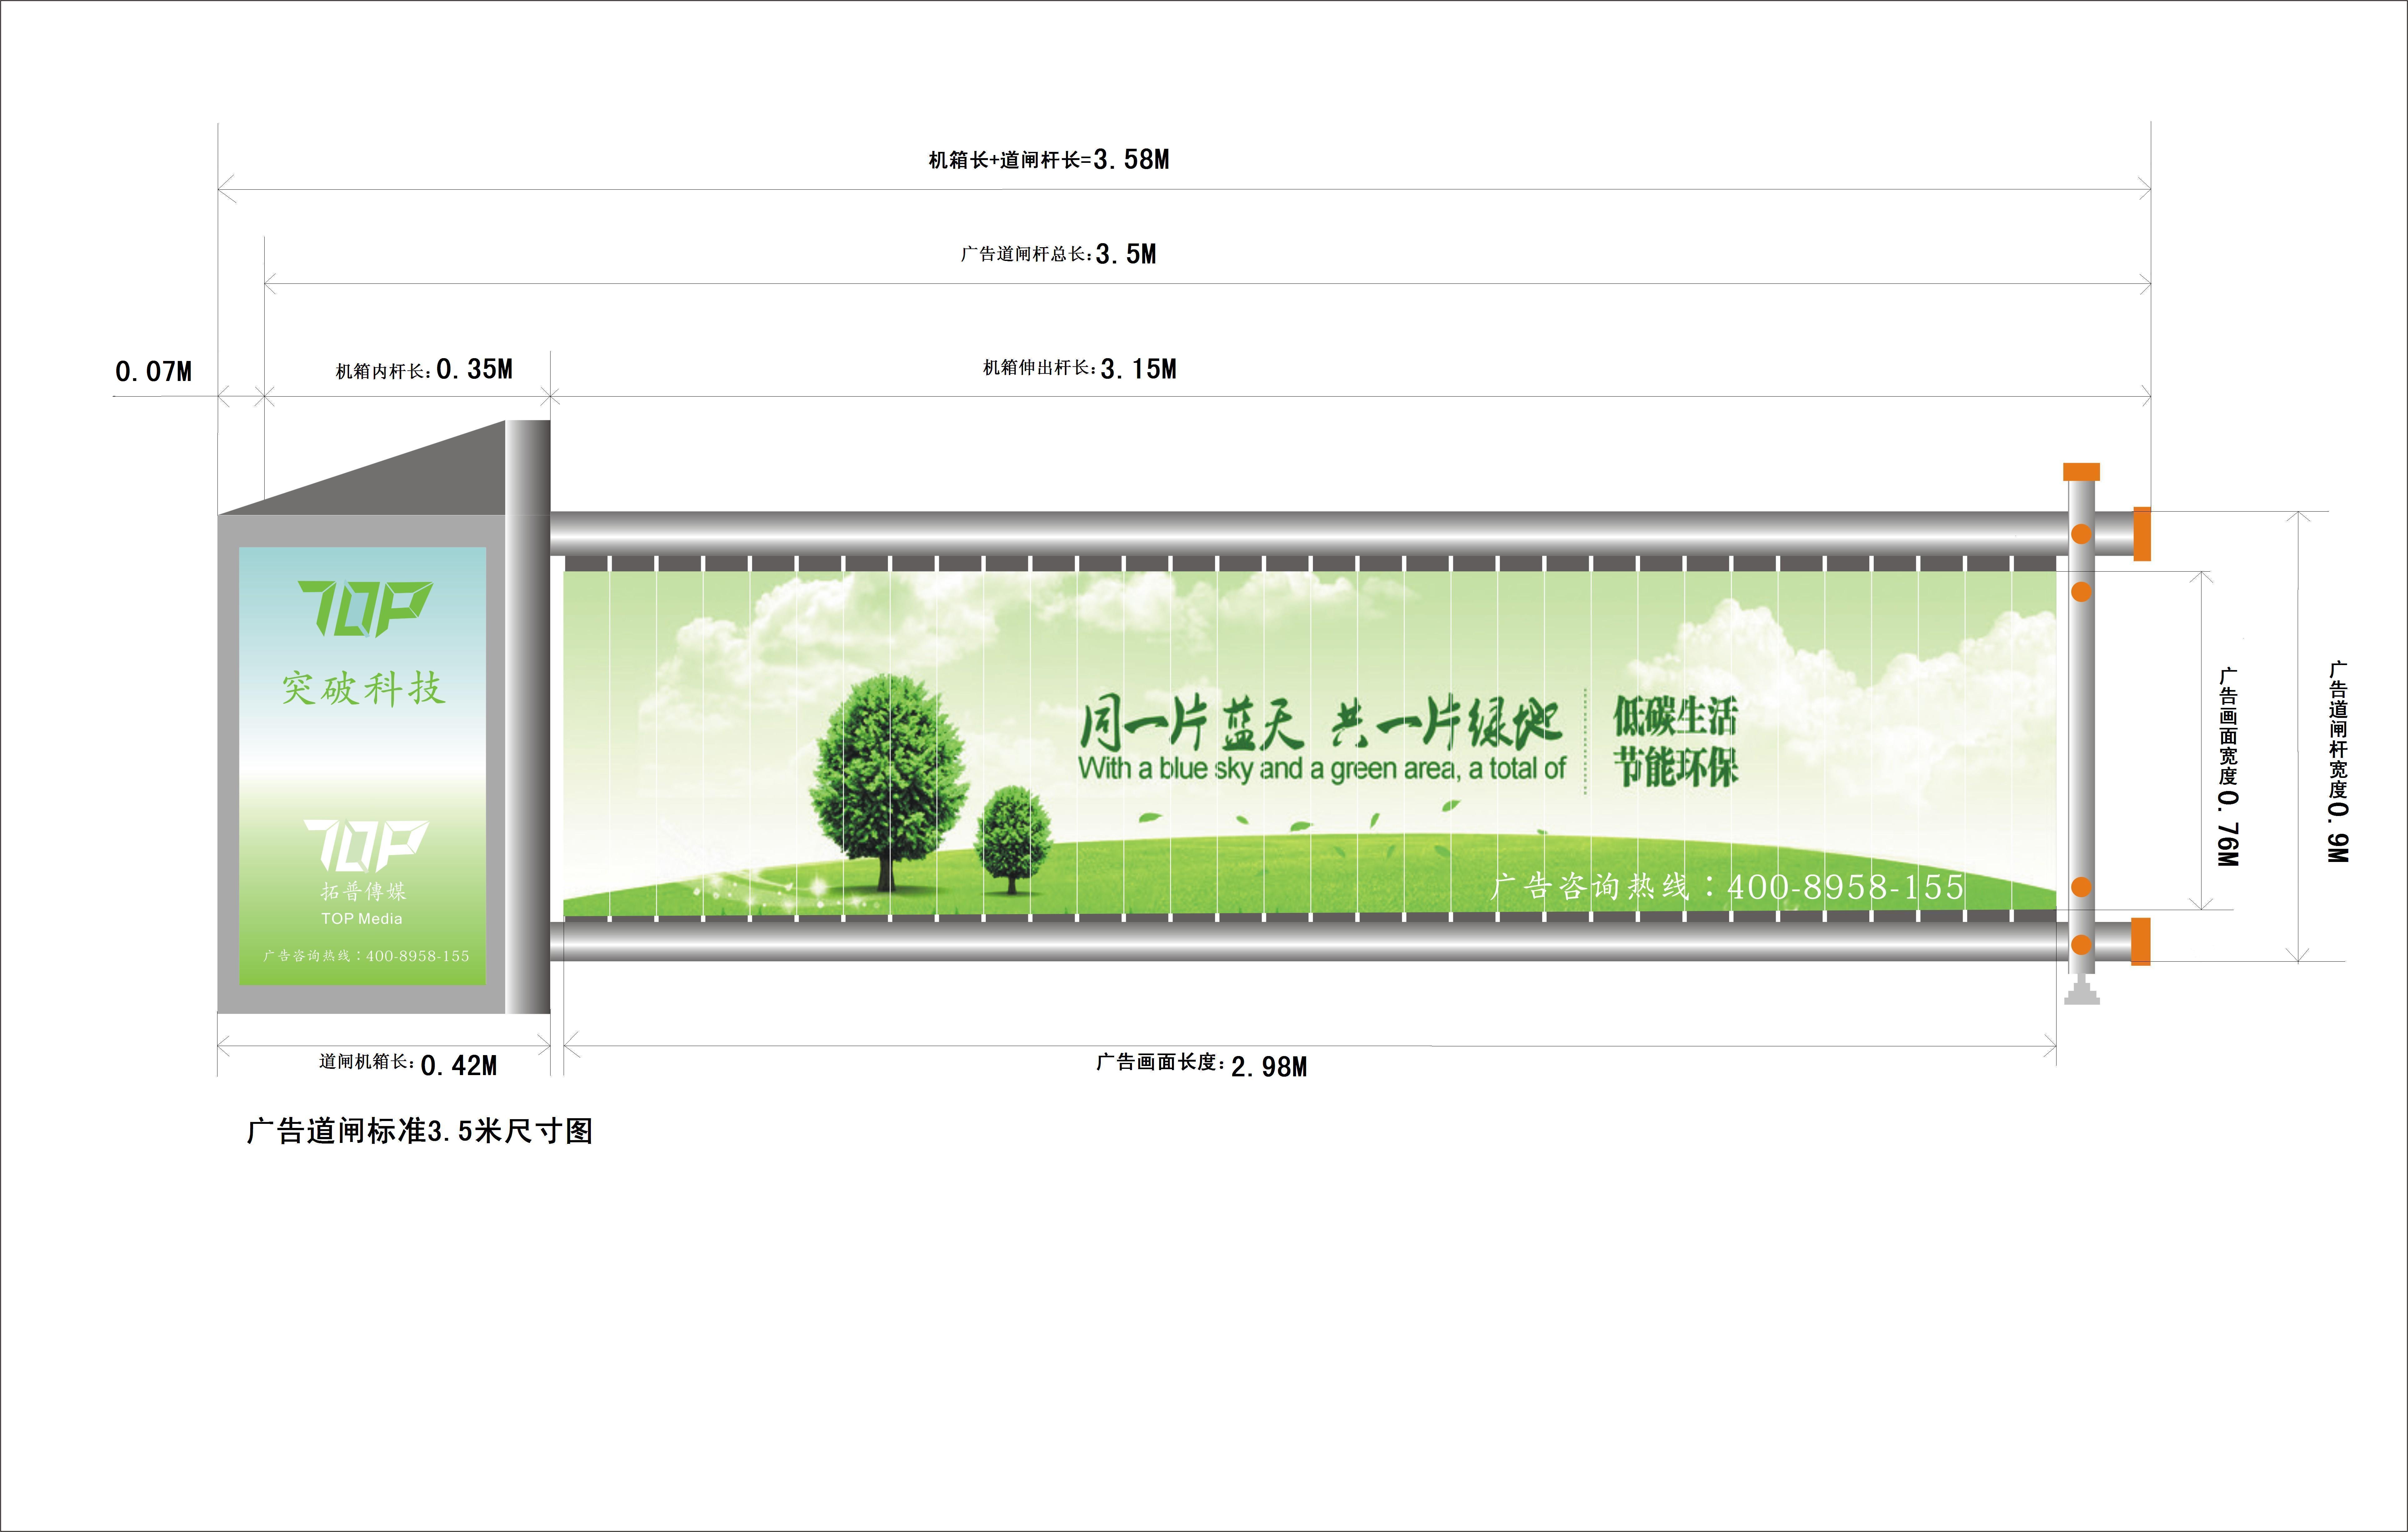This screenshot has width=2408, height=1532.
Task: Click the English line With a blue sky
Action: (1322, 769)
